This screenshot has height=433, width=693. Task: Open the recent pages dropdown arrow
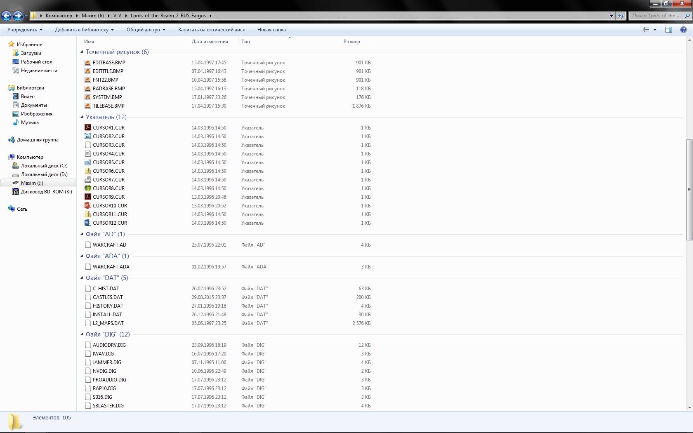26,16
